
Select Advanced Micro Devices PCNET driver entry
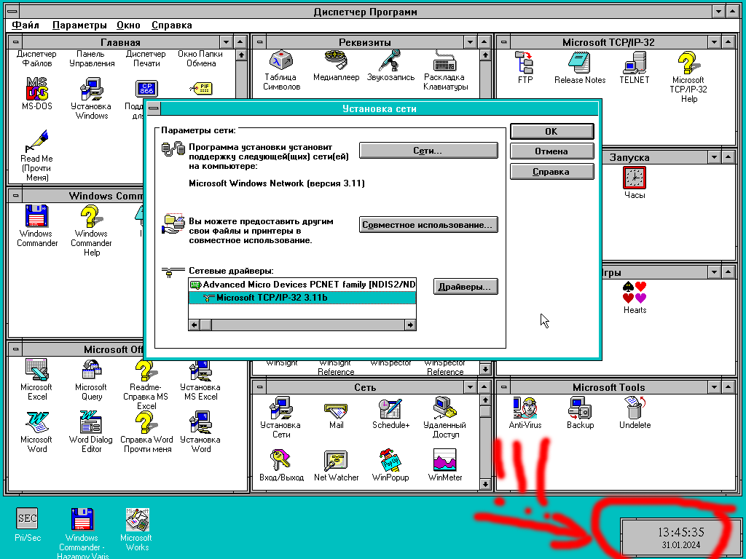302,285
